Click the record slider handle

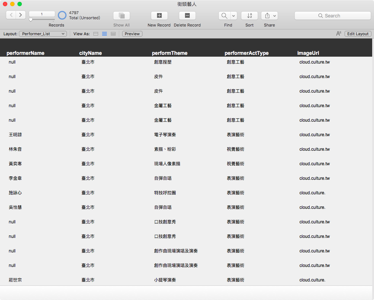coord(31,20)
